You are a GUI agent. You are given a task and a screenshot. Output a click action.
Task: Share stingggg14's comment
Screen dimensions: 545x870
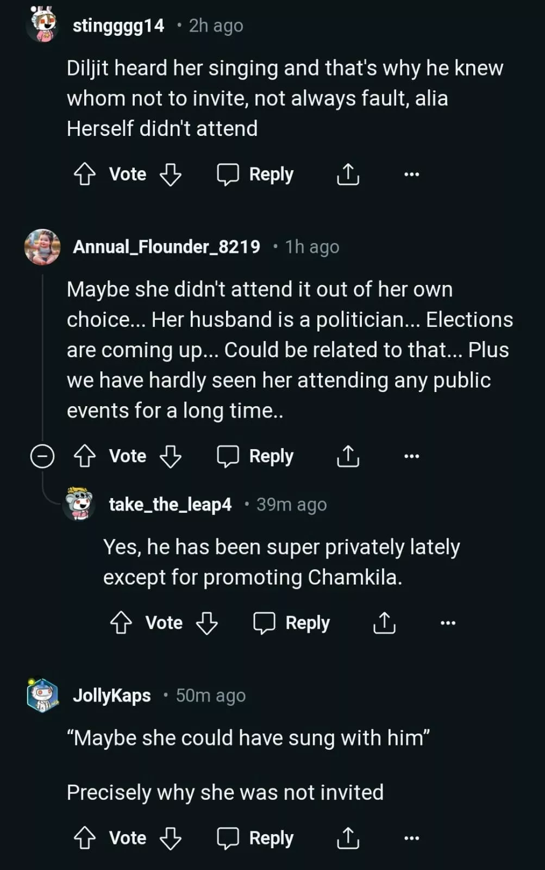[348, 175]
